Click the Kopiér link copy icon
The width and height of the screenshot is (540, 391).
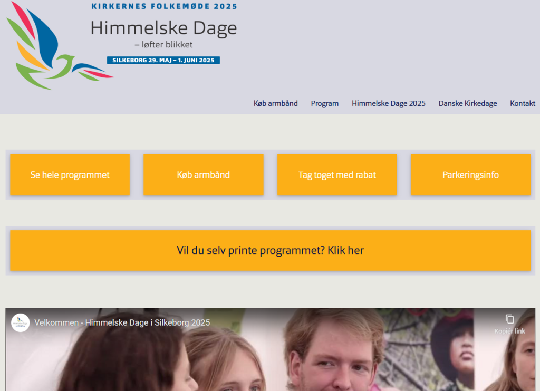click(510, 319)
